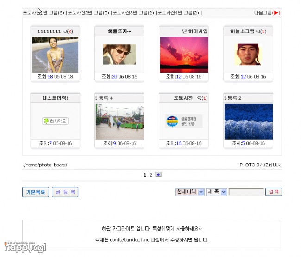This screenshot has height=257, width=301.
Task: Click into the search text field
Action: [x=246, y=192]
